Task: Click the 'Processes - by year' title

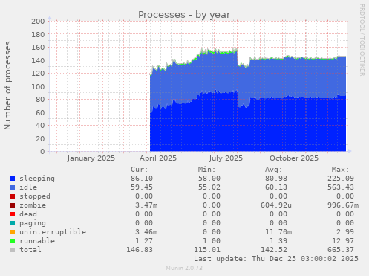Action: click(184, 15)
